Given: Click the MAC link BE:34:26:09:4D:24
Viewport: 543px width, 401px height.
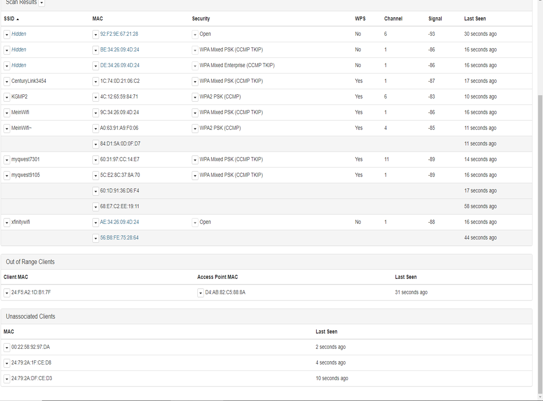Looking at the screenshot, I should [x=120, y=50].
